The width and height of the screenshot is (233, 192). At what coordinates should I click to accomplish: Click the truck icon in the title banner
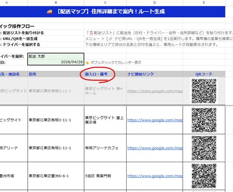(50, 12)
